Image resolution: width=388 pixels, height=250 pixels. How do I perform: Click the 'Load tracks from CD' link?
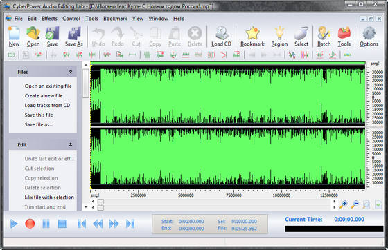pyautogui.click(x=47, y=105)
